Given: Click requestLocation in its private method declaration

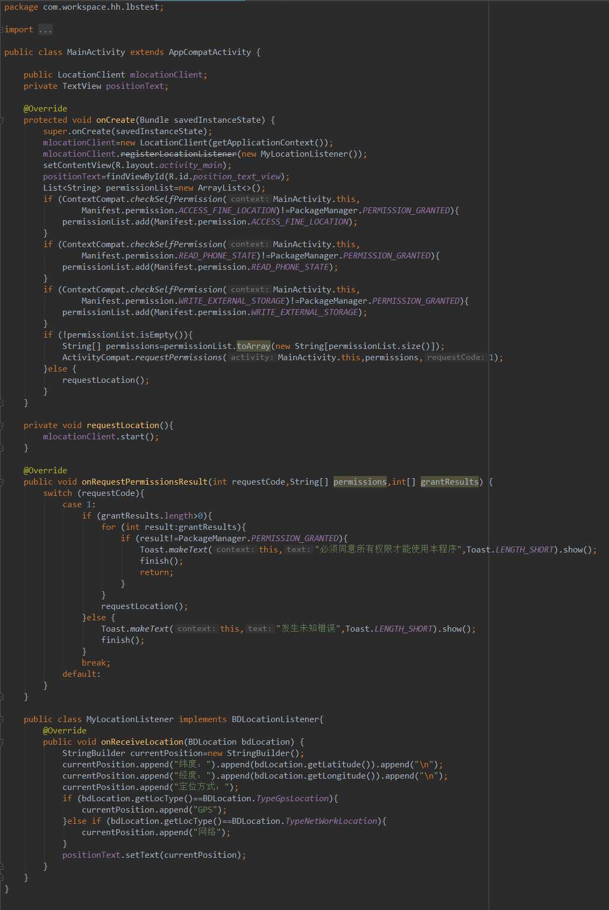Looking at the screenshot, I should [123, 425].
